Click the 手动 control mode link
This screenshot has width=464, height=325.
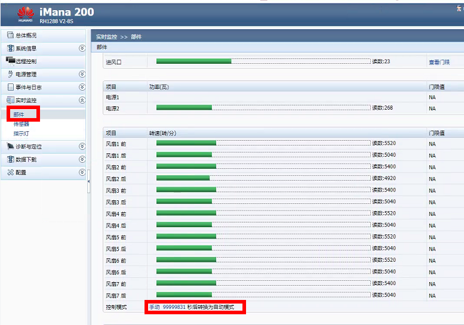(154, 307)
